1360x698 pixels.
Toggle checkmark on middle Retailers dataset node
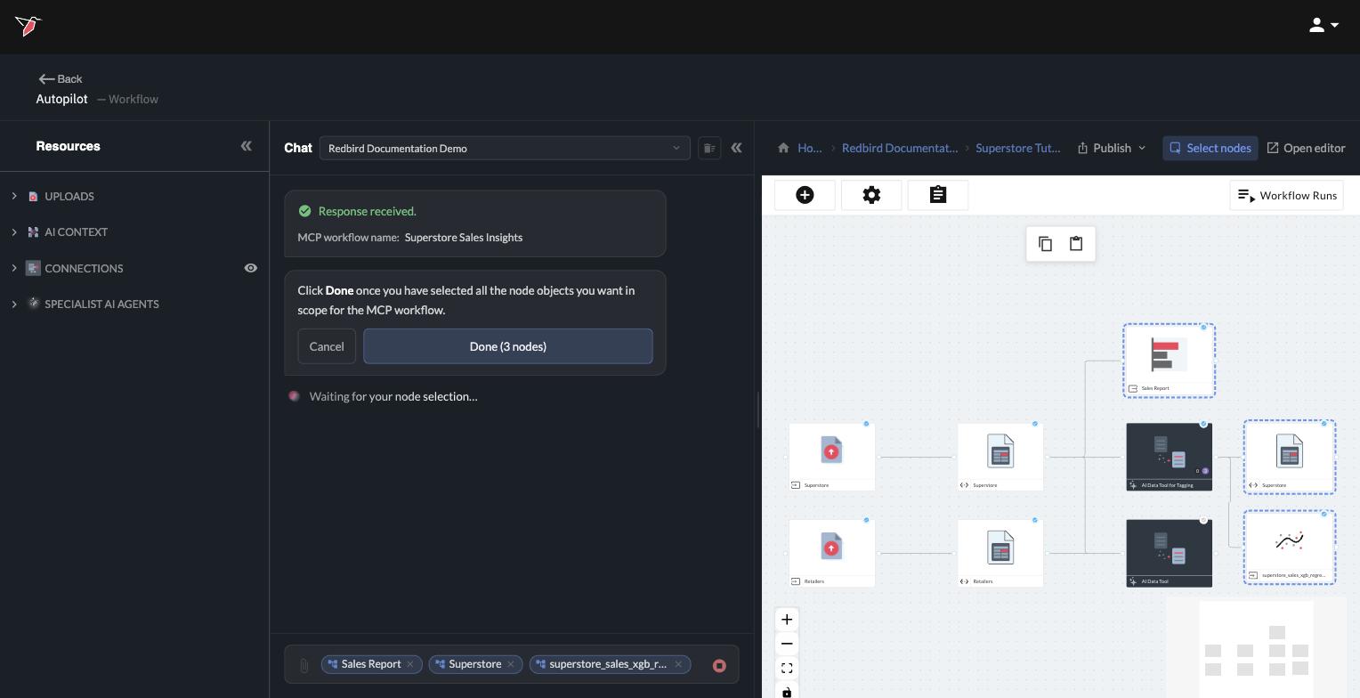[x=1035, y=520]
